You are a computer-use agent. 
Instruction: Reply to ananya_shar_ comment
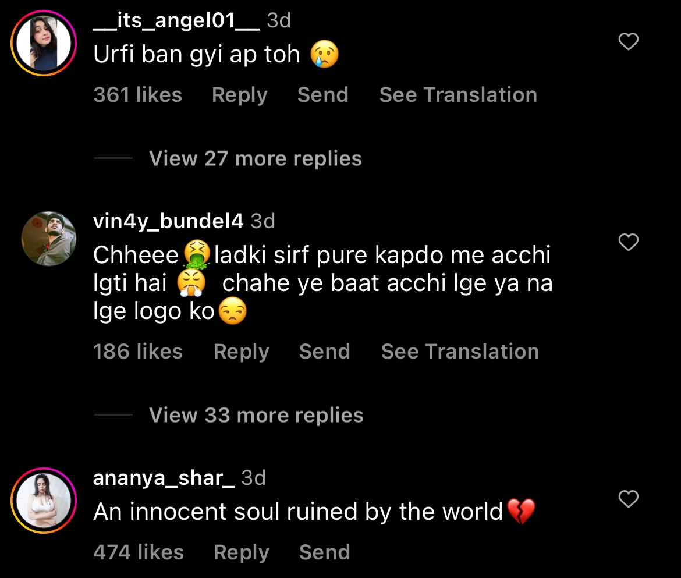pos(241,552)
